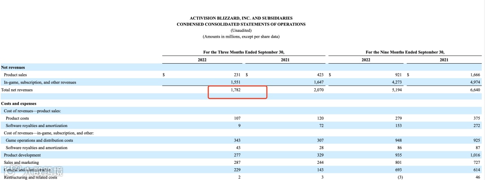485x180 pixels.
Task: Click the Product costs value 279
Action: 398,118
